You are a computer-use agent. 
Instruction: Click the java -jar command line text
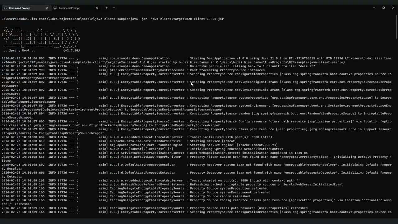pos(177,19)
